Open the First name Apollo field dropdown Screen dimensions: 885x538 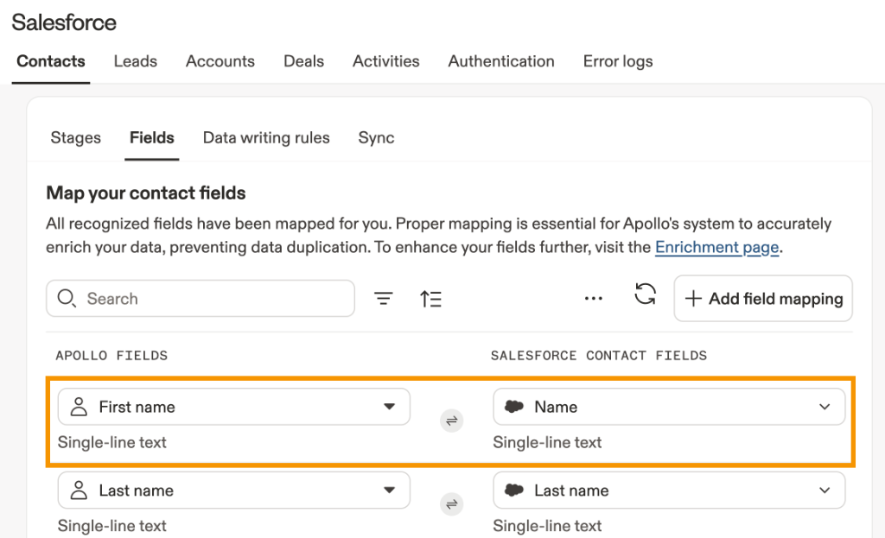point(233,407)
